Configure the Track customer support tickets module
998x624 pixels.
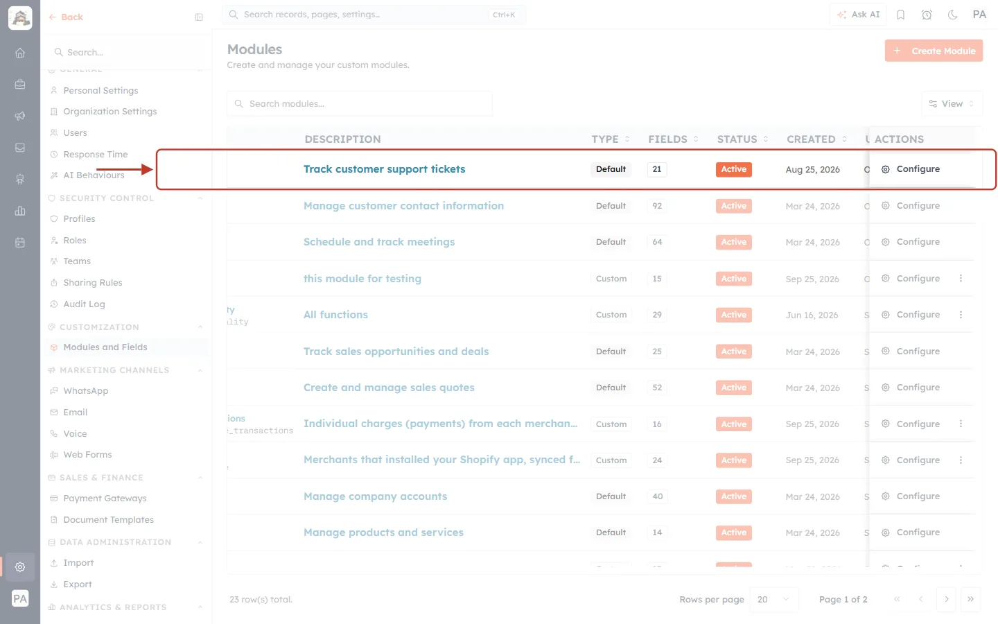tap(911, 169)
